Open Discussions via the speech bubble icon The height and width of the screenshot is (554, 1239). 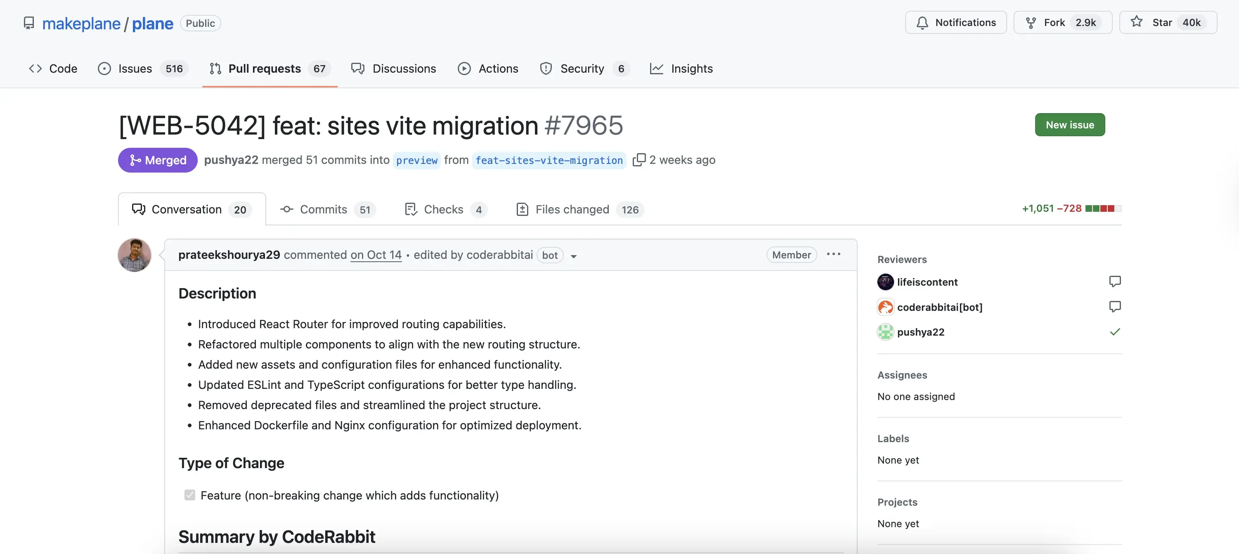(358, 68)
